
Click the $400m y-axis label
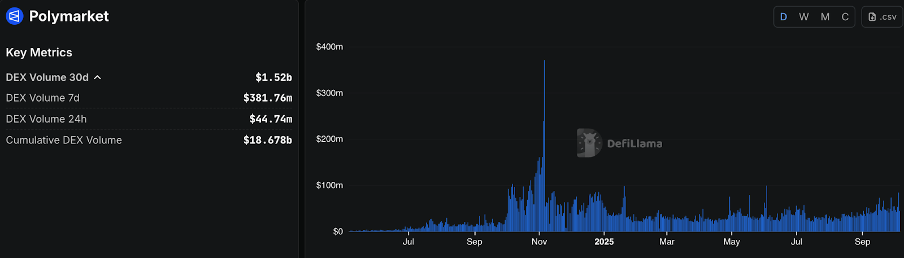tap(329, 47)
